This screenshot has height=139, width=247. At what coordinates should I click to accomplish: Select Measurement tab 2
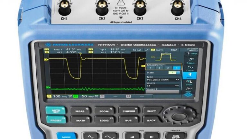159,68
